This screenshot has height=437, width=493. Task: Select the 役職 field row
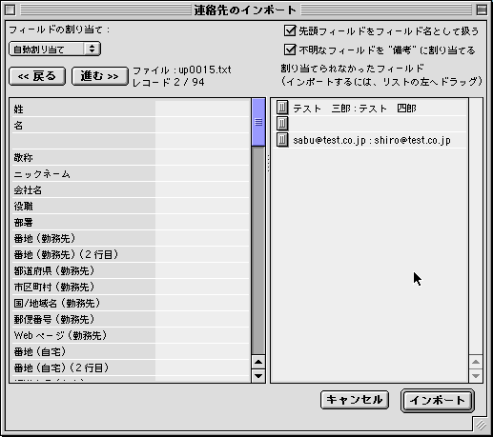[x=131, y=206]
